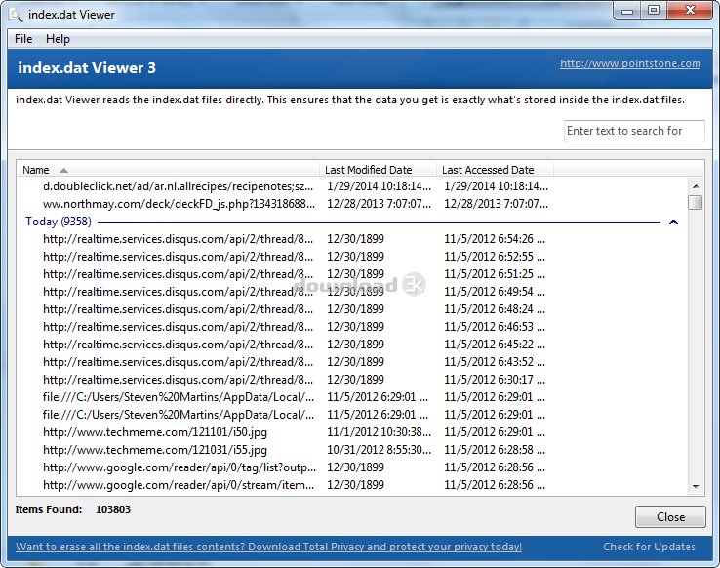
Task: Open the Total Privacy download link
Action: tap(268, 547)
